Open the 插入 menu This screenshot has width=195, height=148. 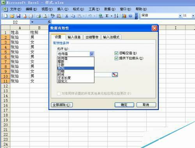[x=63, y=9]
